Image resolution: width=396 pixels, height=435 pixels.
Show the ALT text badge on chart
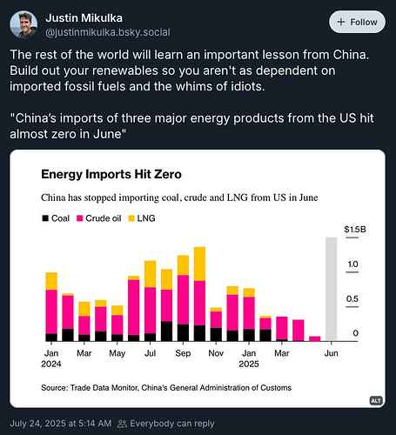tap(376, 401)
